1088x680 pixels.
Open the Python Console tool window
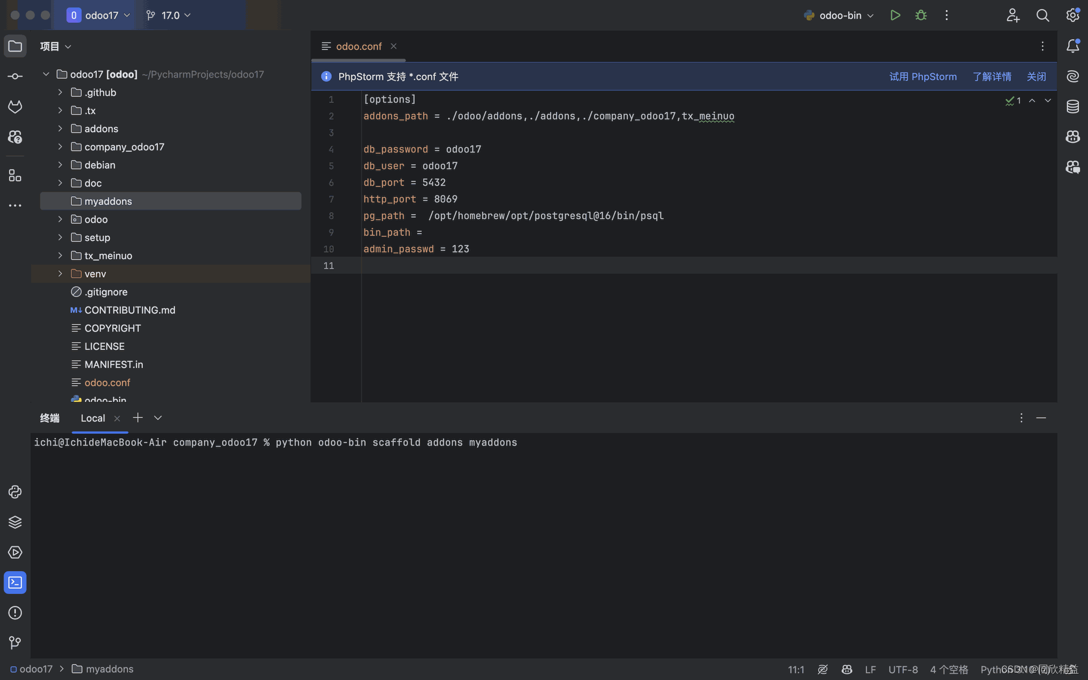pyautogui.click(x=15, y=492)
